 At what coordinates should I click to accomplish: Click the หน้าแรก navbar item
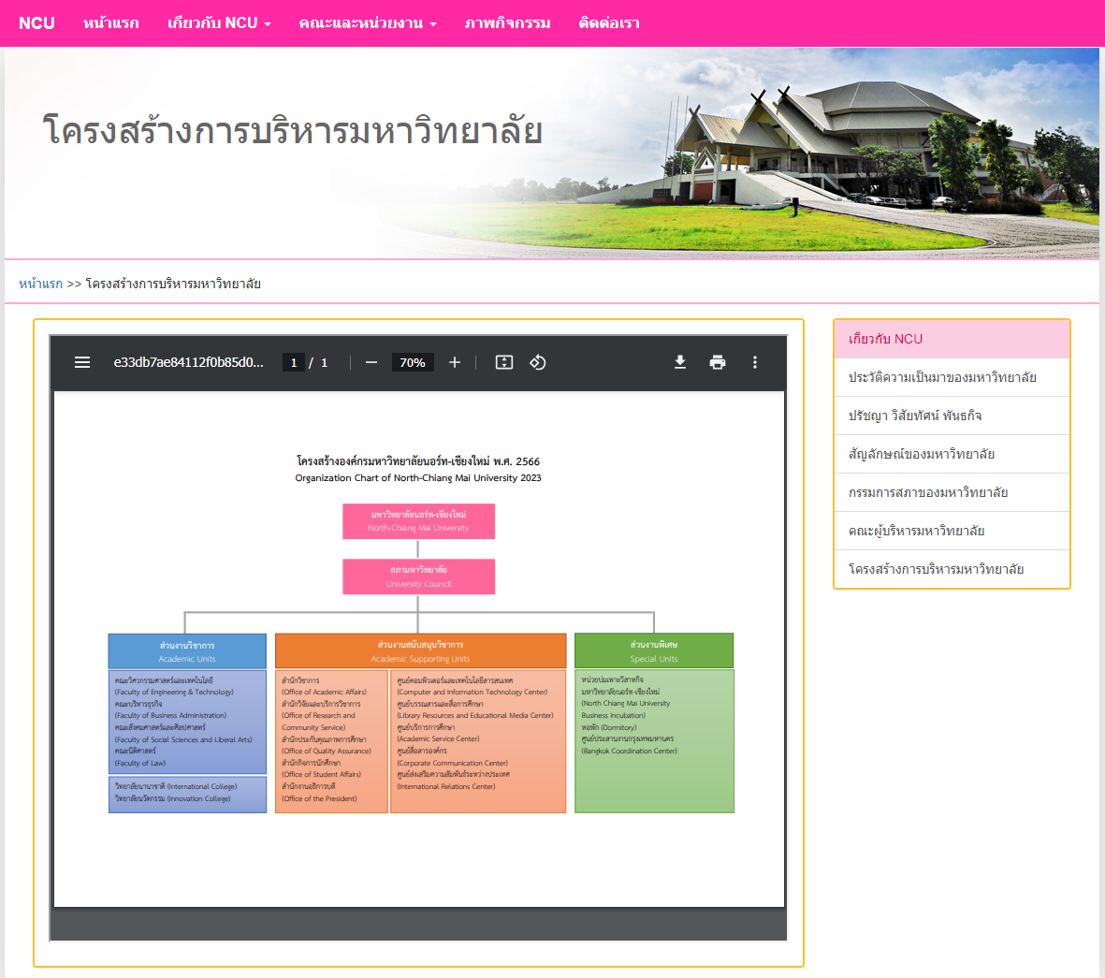pos(111,23)
